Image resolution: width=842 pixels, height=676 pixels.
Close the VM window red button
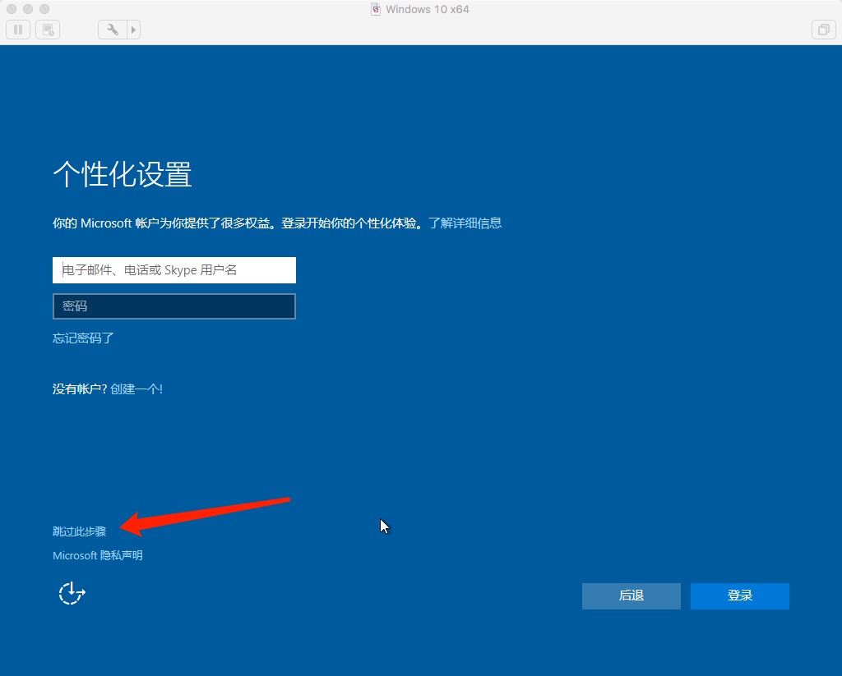pyautogui.click(x=12, y=9)
